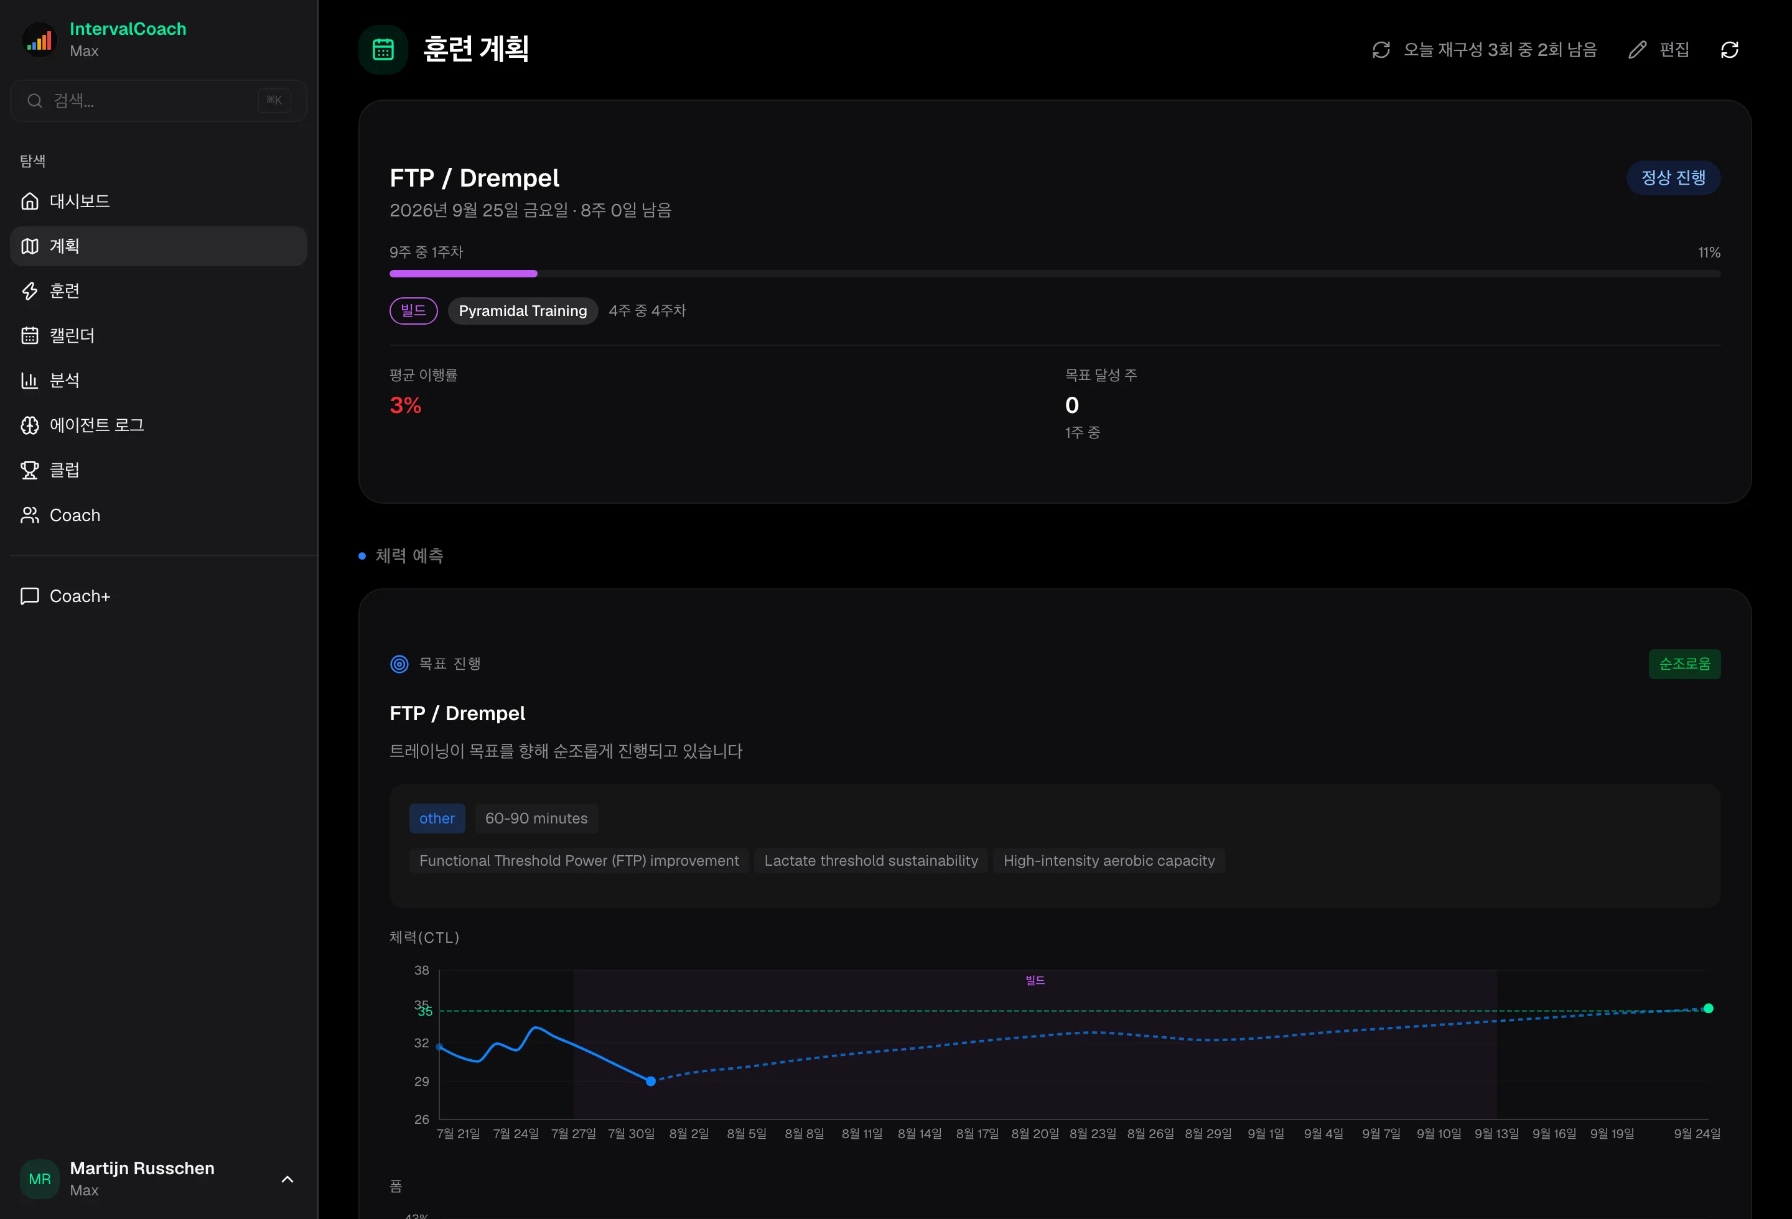
Task: Select the 계획 map icon
Action: coord(30,246)
